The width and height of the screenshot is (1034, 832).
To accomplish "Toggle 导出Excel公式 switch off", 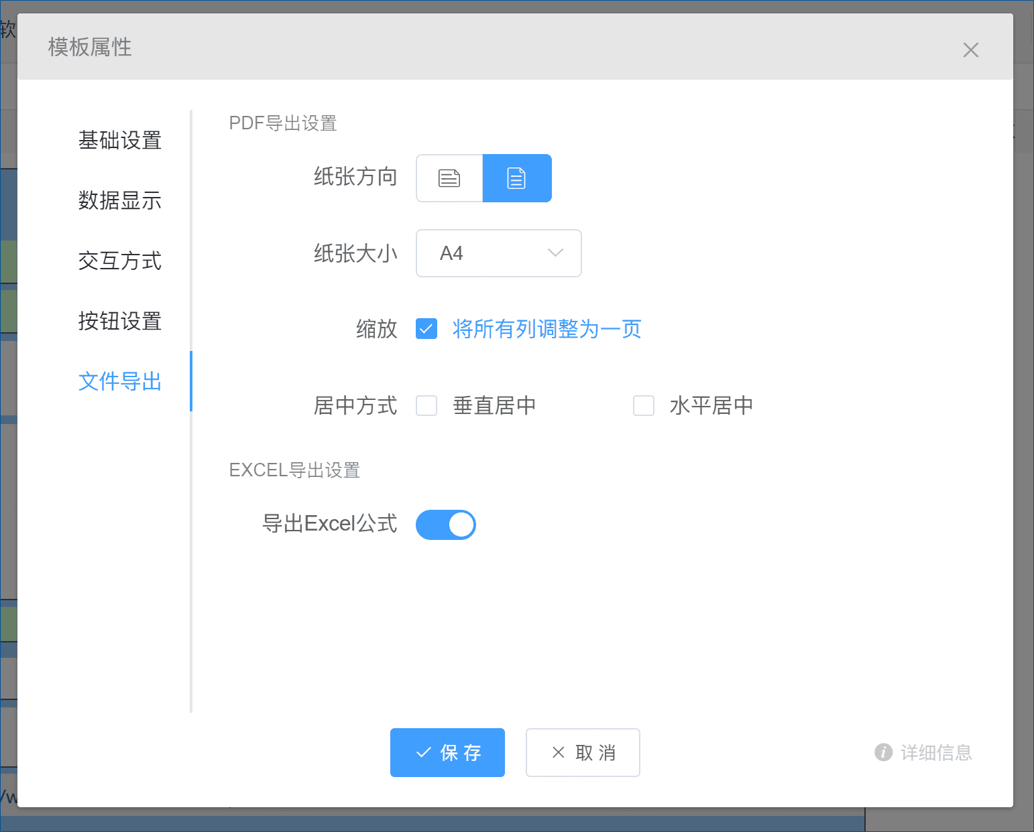I will tap(446, 525).
